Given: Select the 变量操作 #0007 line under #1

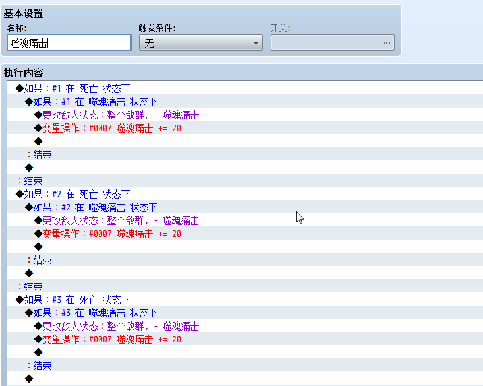Looking at the screenshot, I should [x=245, y=128].
